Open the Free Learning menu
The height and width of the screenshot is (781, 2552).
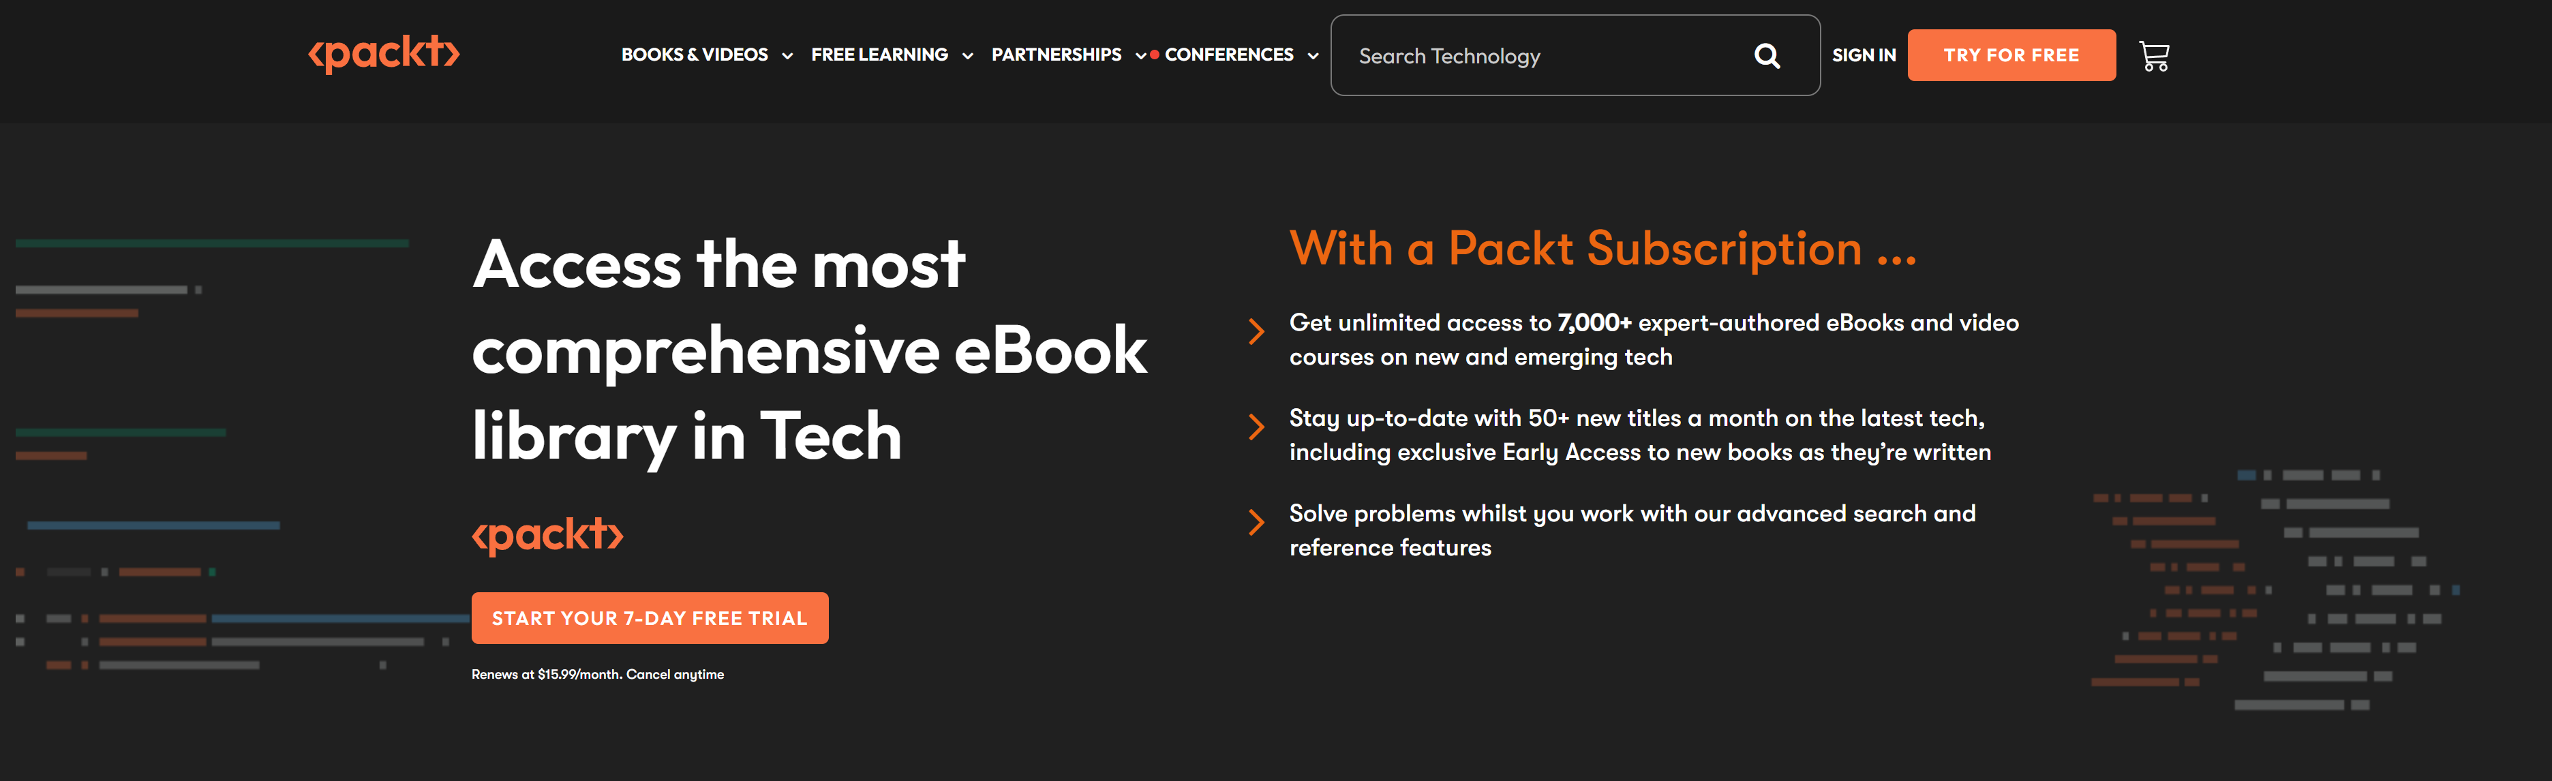(879, 55)
